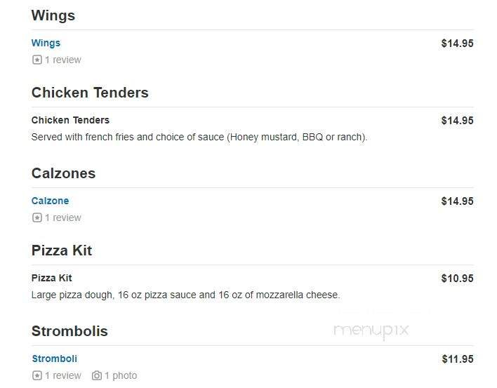Click the star review icon under Calzone

pos(37,218)
